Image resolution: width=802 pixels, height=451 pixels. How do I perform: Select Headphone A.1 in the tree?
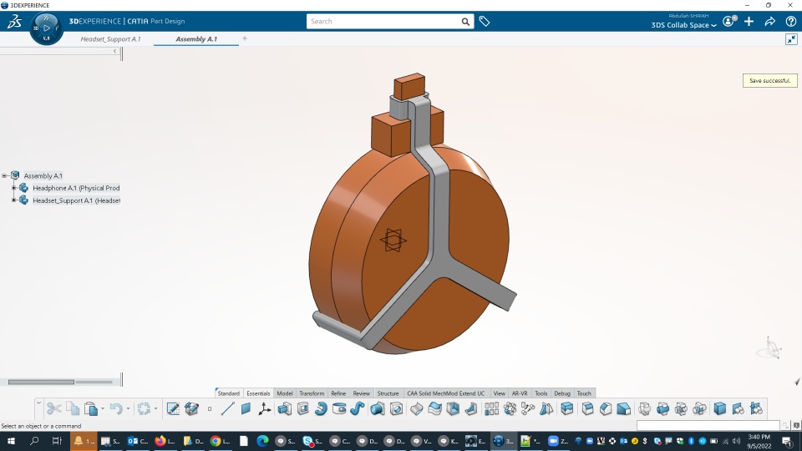(76, 188)
